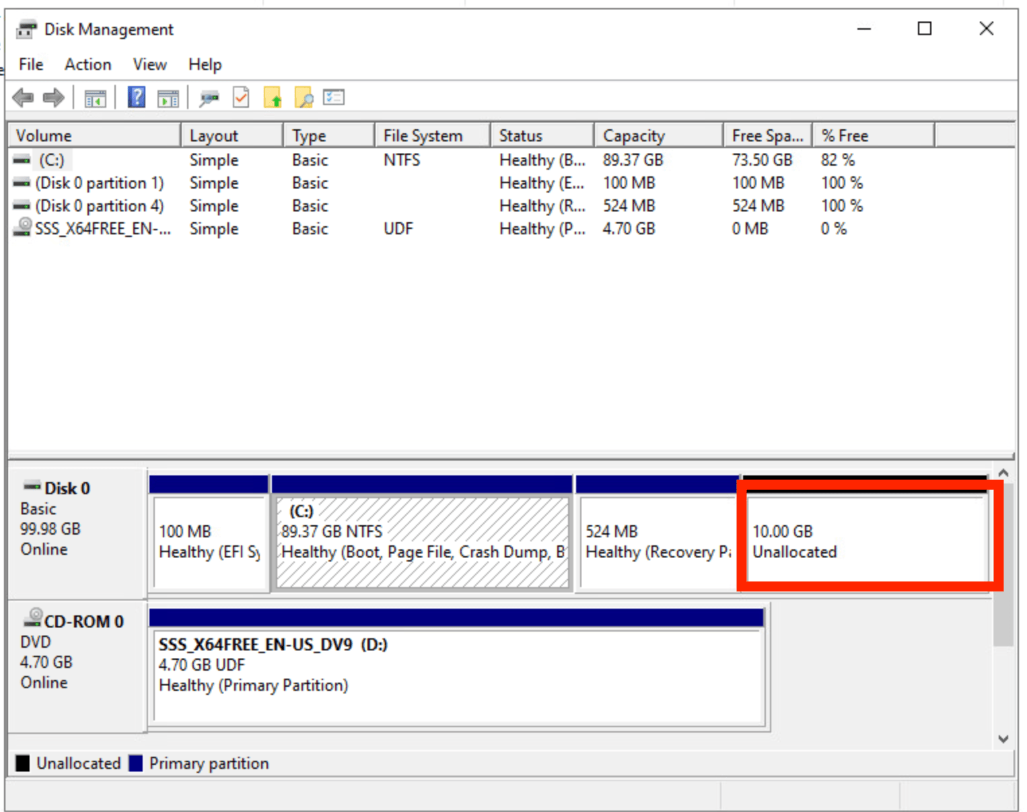Click the Capacity column header
The image size is (1027, 812).
tap(633, 135)
